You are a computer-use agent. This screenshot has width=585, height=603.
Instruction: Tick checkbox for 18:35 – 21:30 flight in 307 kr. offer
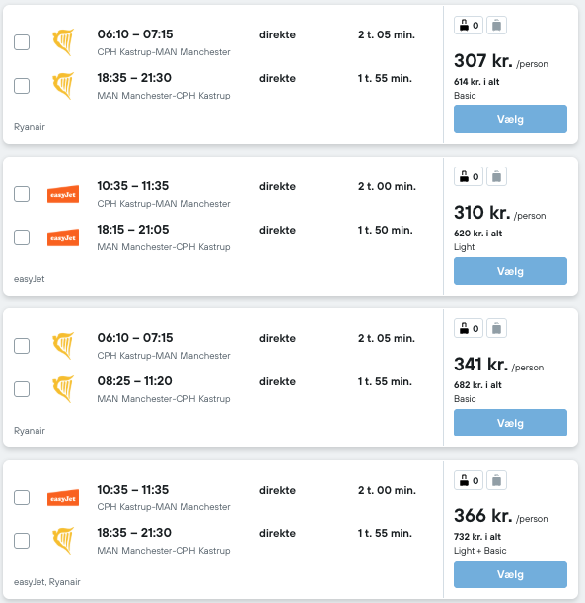point(22,86)
